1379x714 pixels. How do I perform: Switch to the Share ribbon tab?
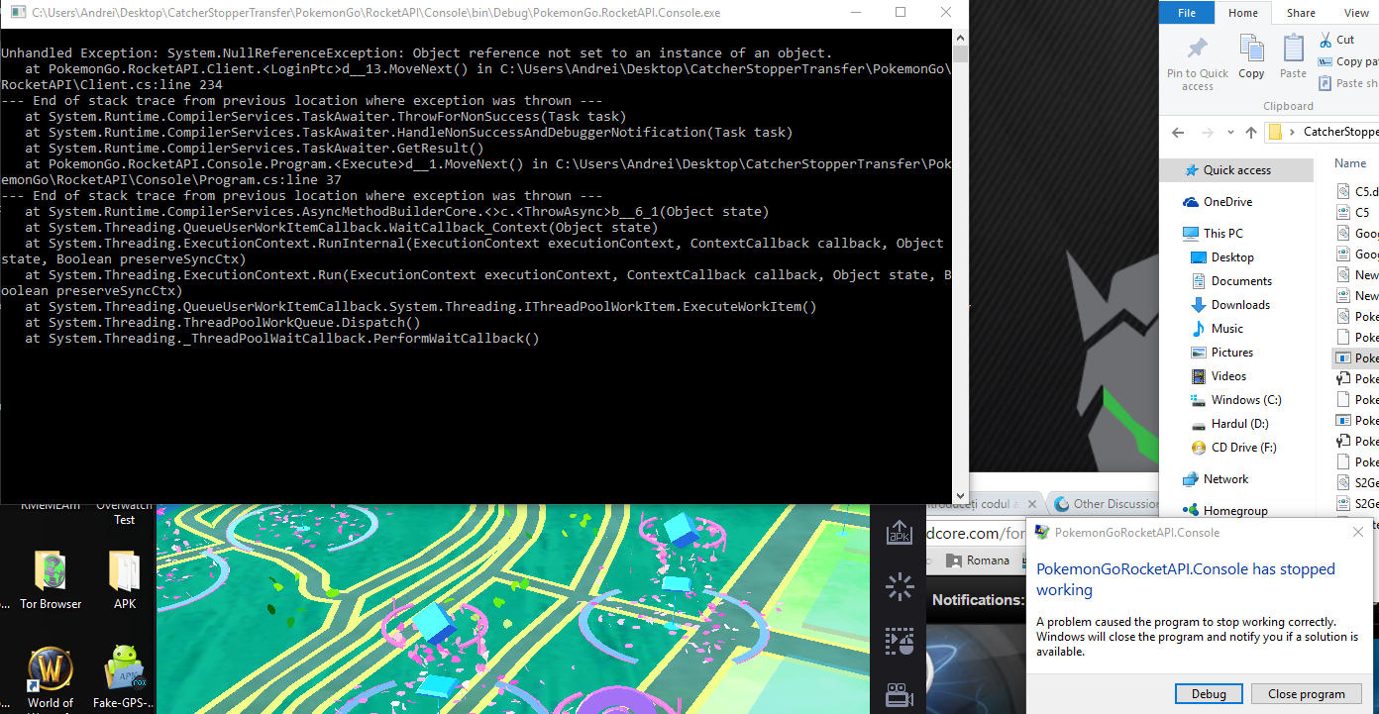[1301, 13]
